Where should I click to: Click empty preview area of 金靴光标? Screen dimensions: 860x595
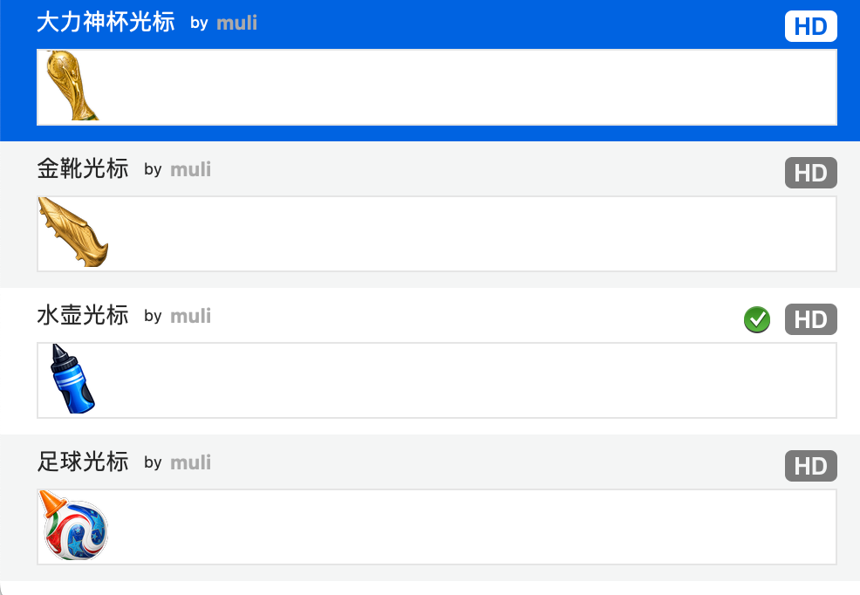[472, 234]
